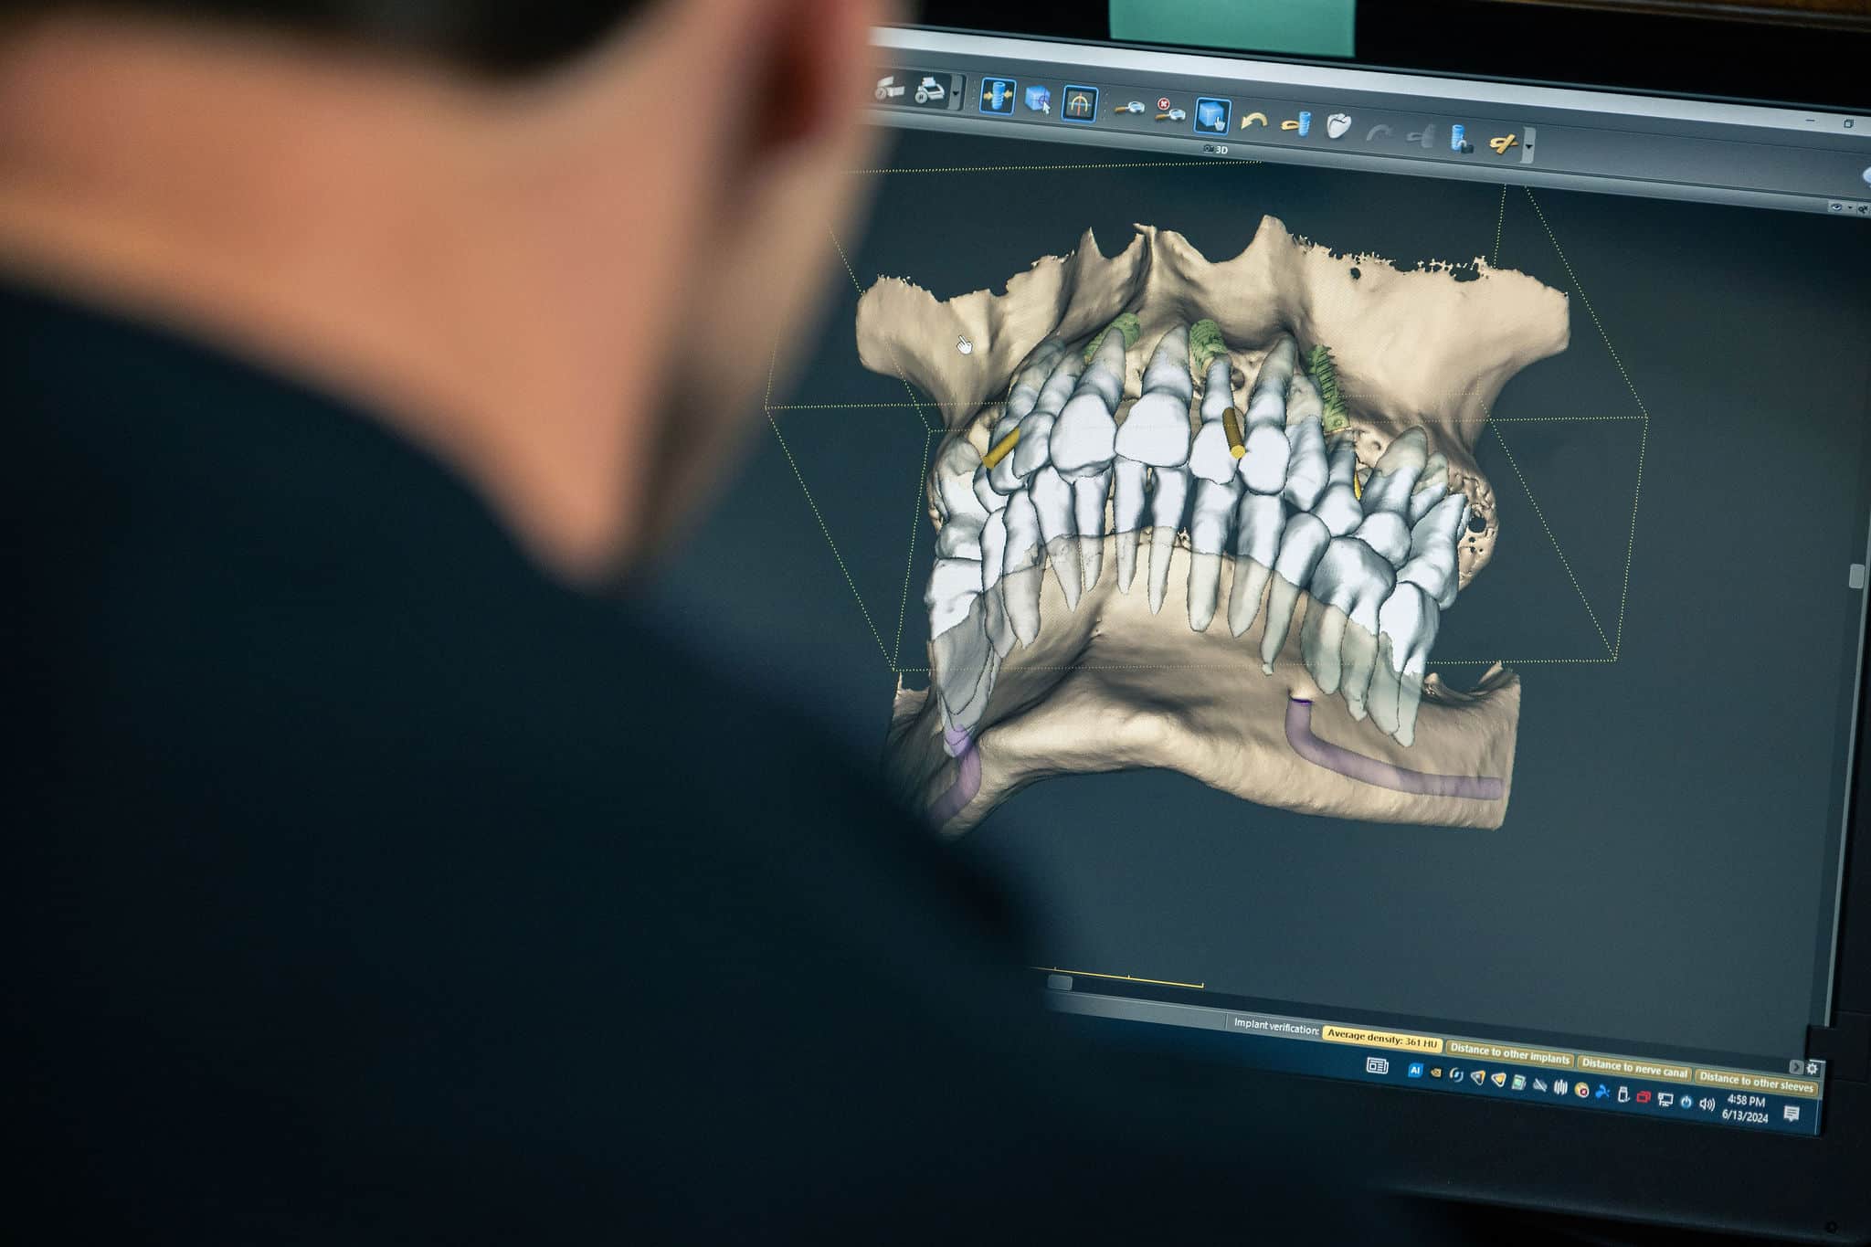1871x1247 pixels.
Task: Click the magnifier measurement tool
Action: (x=1129, y=109)
